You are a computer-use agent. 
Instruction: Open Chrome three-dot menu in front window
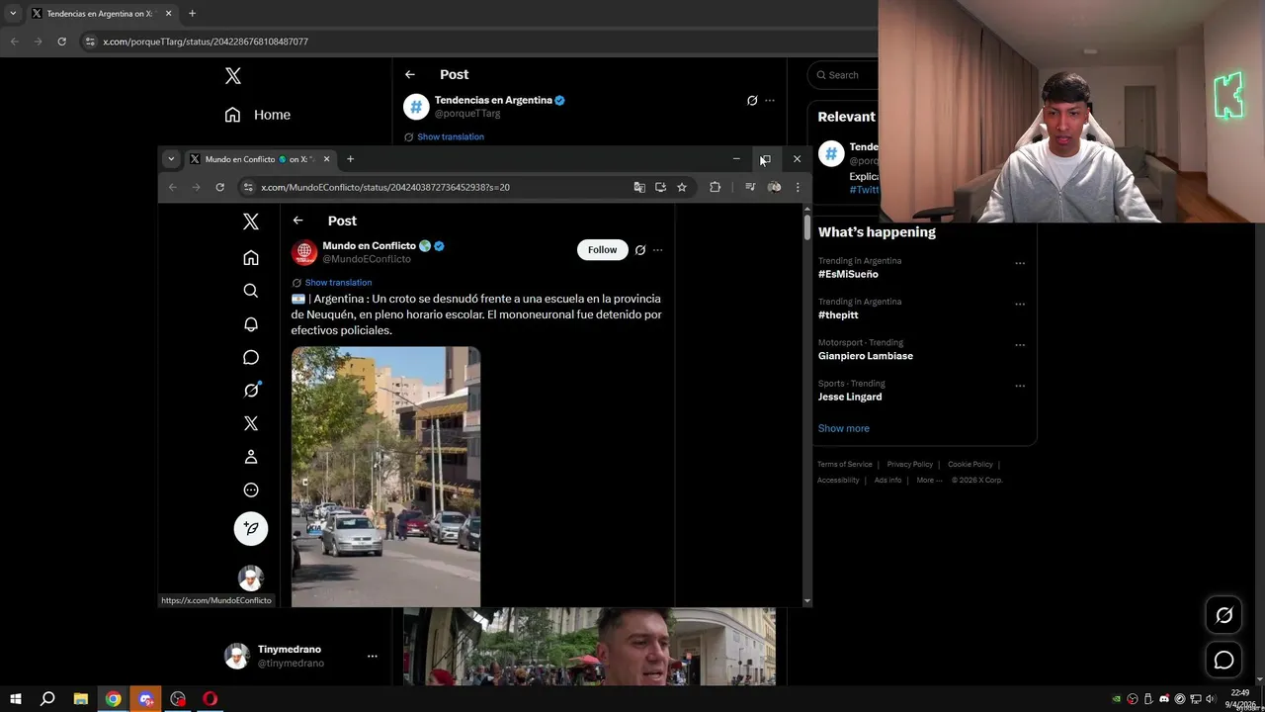(798, 187)
